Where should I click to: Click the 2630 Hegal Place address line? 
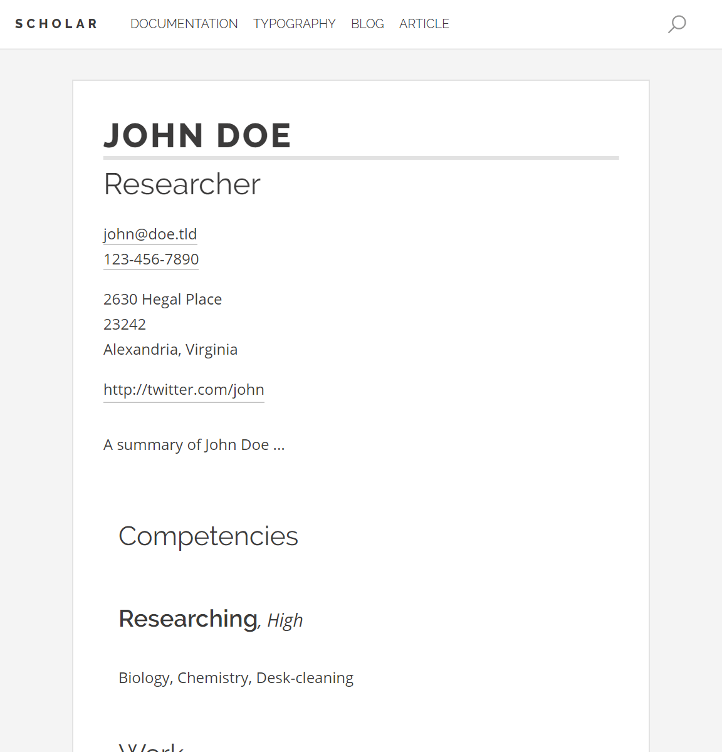click(162, 300)
